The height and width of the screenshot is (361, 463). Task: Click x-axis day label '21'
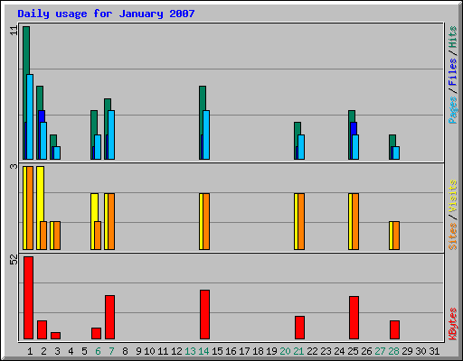(298, 351)
